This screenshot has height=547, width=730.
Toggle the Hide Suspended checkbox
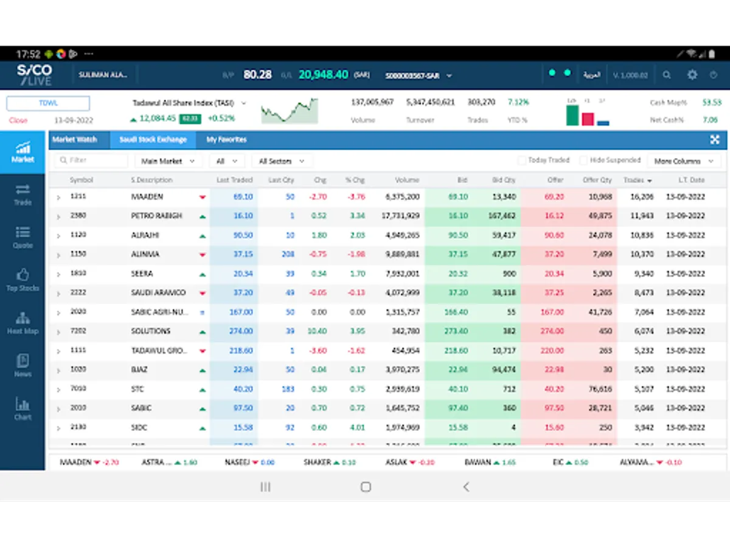point(583,160)
